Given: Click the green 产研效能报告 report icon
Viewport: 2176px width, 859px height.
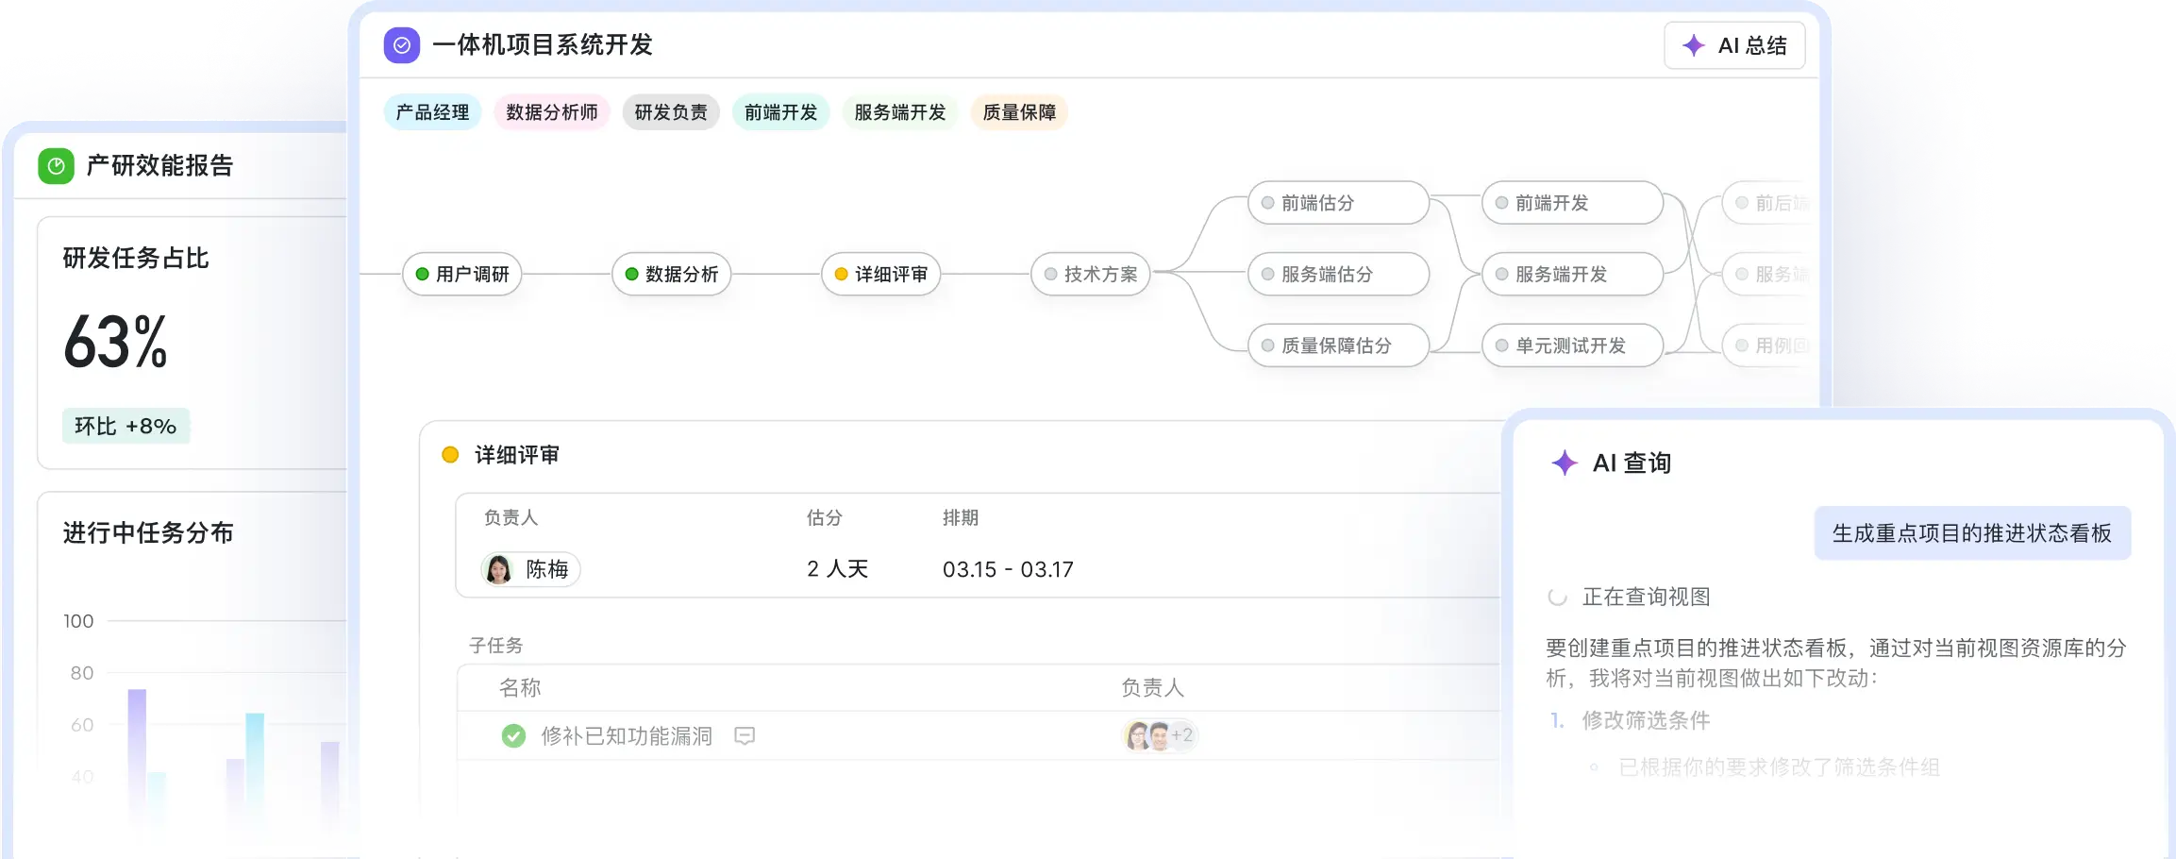Looking at the screenshot, I should [56, 166].
